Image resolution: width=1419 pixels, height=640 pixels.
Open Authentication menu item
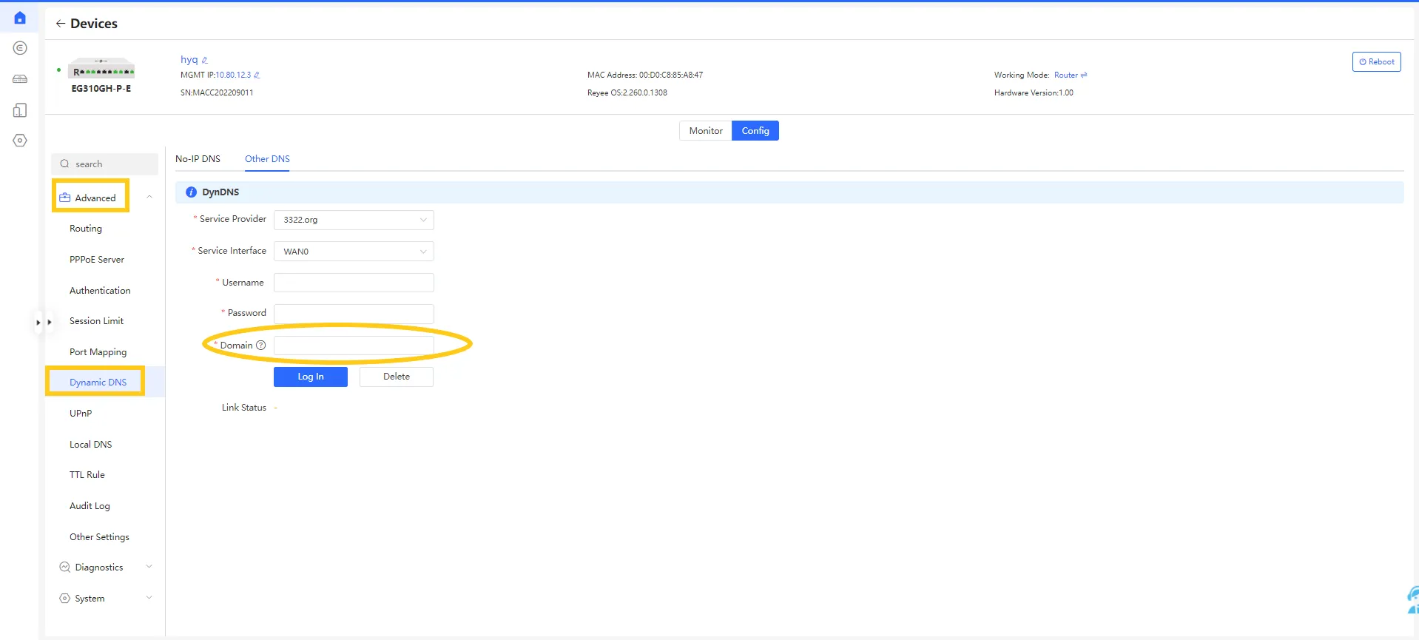pyautogui.click(x=100, y=291)
